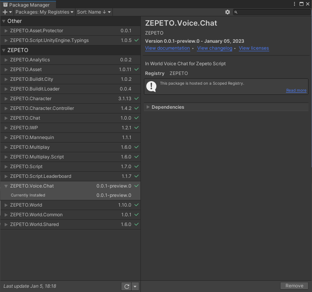Viewport: 312px width, 292px height.
Task: Select ZEPETO.World package
Action: coord(70,205)
